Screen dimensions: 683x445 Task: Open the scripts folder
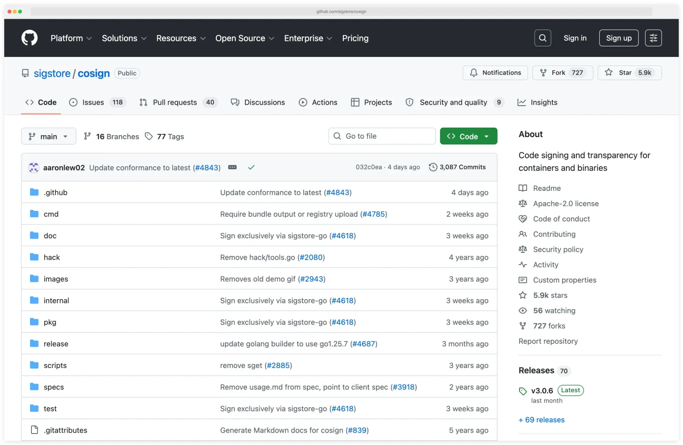[55, 365]
